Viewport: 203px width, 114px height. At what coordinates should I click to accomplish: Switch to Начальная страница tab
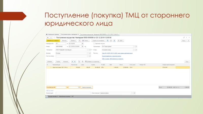tap(53, 34)
